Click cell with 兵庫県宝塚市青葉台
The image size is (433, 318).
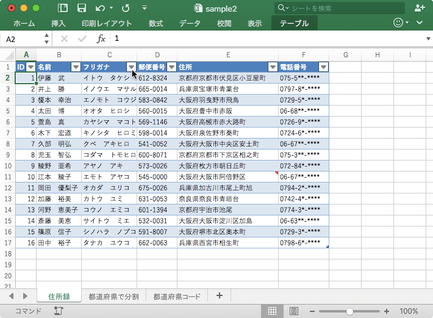tap(228, 89)
